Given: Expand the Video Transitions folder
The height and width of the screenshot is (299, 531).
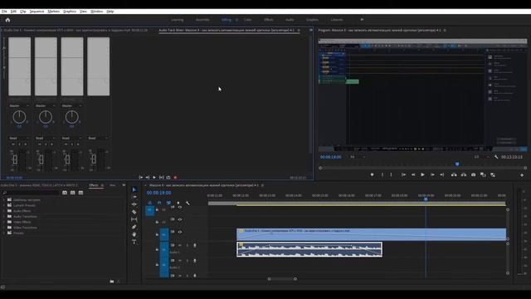Looking at the screenshot, I should (4, 228).
